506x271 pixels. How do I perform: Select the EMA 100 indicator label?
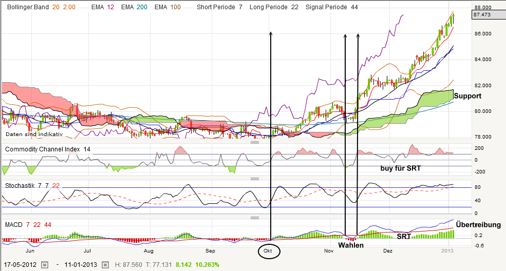(x=167, y=7)
